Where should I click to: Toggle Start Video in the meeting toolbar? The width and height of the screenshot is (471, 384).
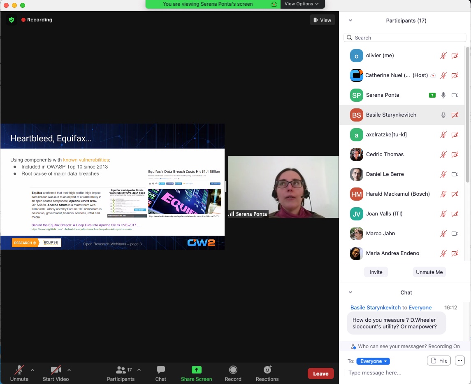coord(56,373)
